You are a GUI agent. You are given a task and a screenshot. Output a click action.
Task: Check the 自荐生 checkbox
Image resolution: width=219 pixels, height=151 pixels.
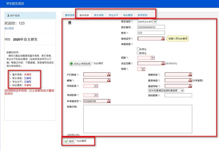click(x=139, y=49)
